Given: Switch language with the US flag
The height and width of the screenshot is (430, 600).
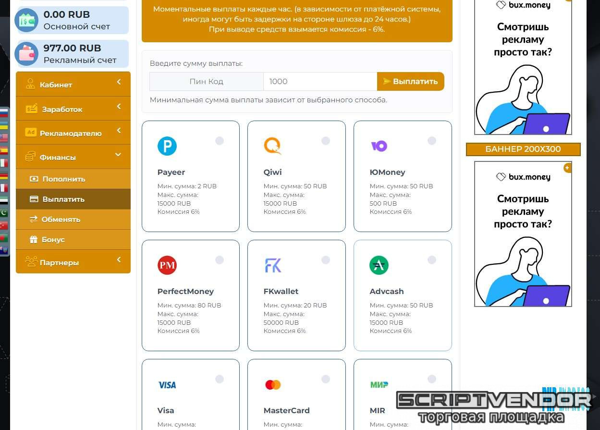Looking at the screenshot, I should pyautogui.click(x=4, y=138).
